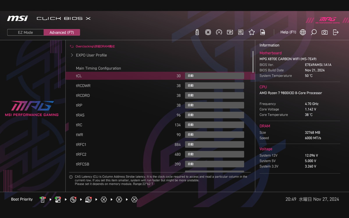Click the Motherboard heading in Information panel
The height and width of the screenshot is (218, 349).
pos(270,53)
